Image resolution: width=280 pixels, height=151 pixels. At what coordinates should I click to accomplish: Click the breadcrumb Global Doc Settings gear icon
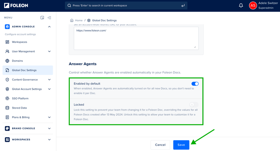[89, 20]
